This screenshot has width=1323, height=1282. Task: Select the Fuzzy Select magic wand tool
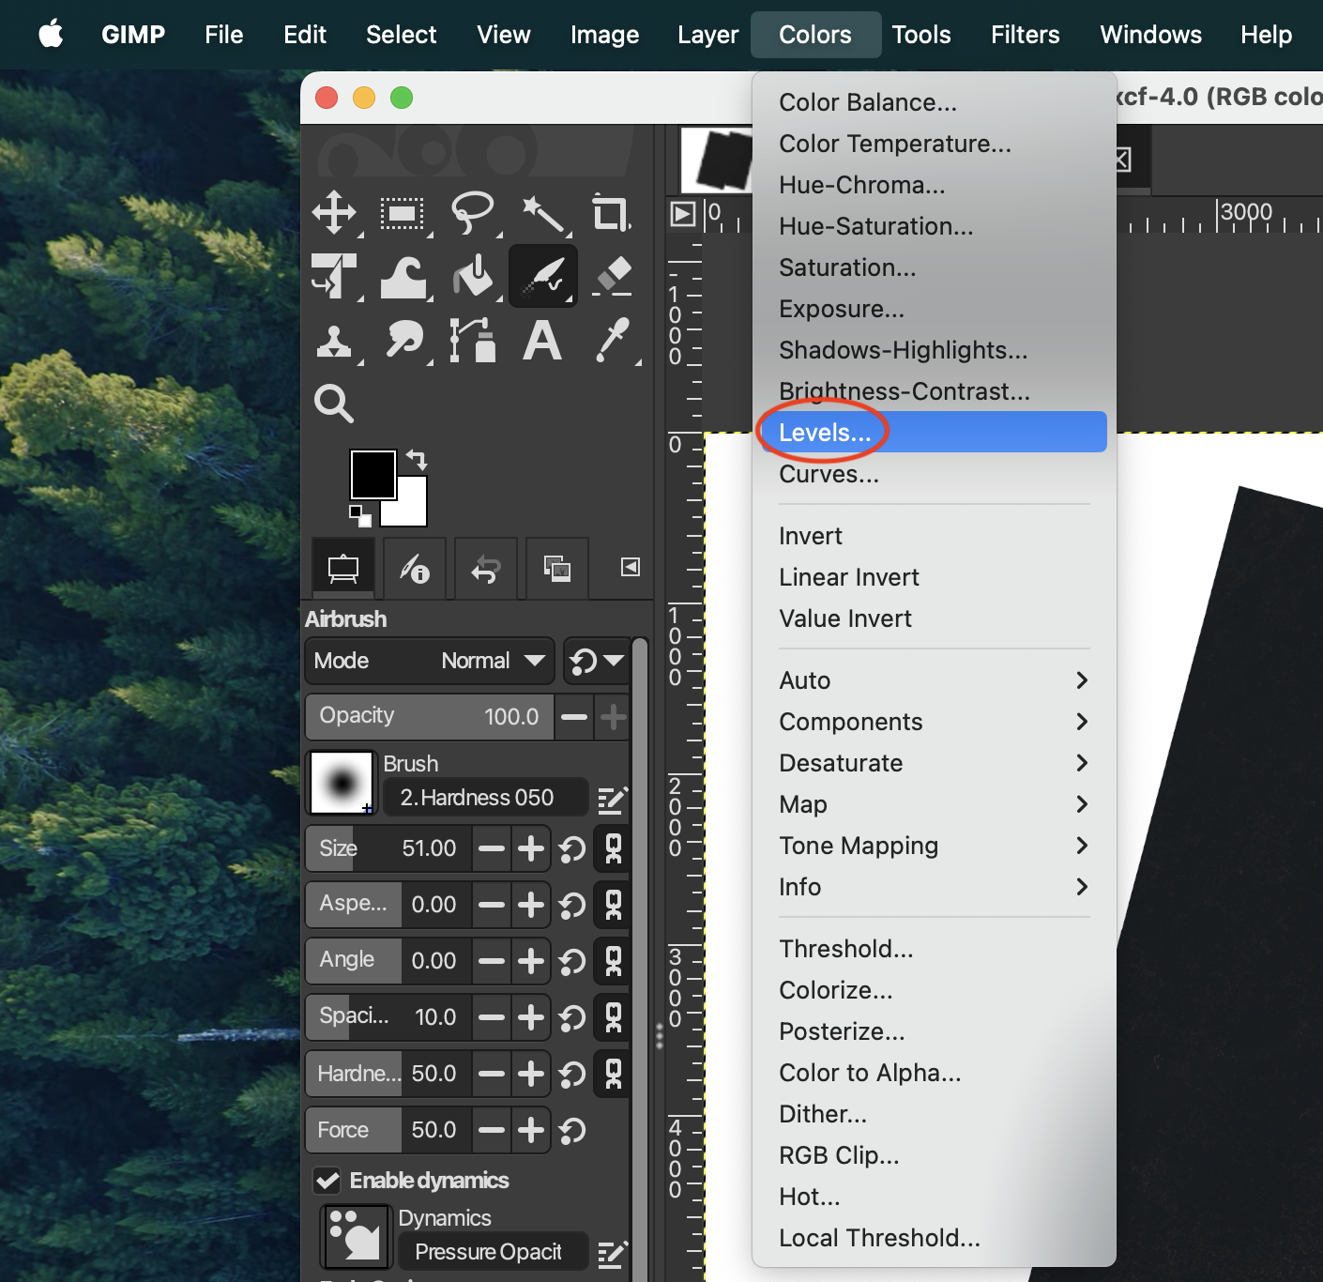(542, 214)
